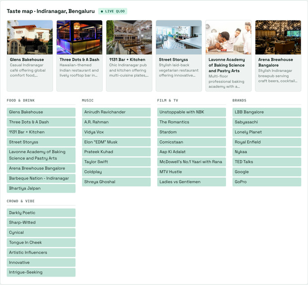Choose Artistic Influencers vibe chip
Viewport: 308px width, 285px height.
[x=41, y=253]
